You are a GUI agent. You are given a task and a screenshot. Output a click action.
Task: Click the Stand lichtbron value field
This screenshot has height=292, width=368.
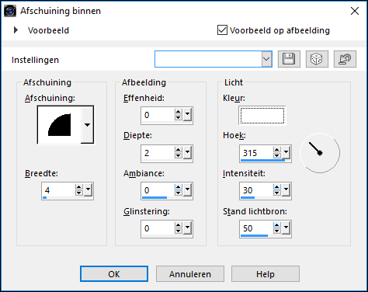(x=256, y=228)
